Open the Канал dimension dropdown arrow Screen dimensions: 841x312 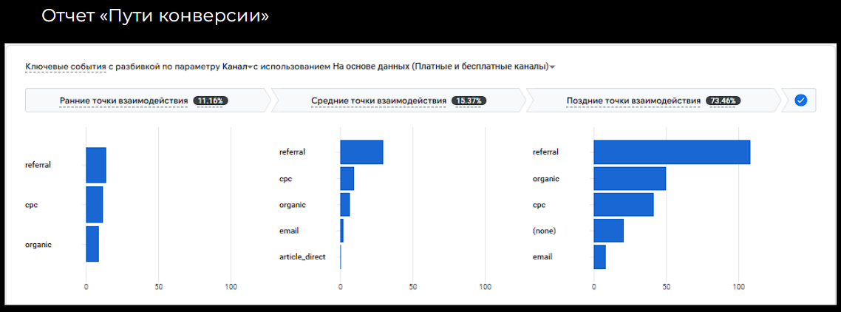[250, 67]
